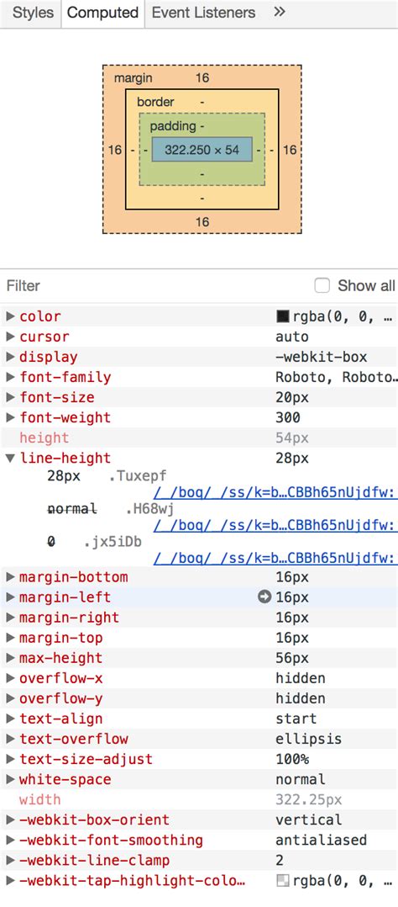Select the -webkit-box display value
The image size is (398, 907).
pos(322,357)
